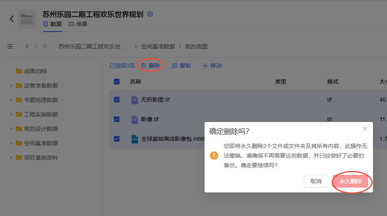Expand the 项目基础资料 folder
Screen dimensions: 387x216
pyautogui.click(x=11, y=158)
